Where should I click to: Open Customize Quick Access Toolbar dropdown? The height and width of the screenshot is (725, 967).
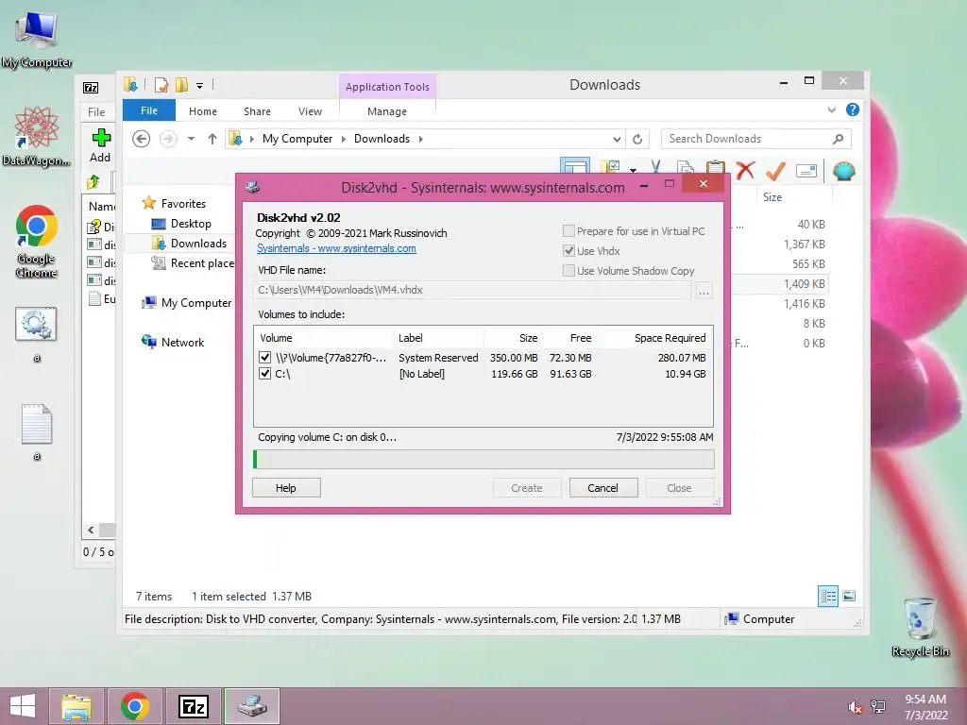(x=200, y=86)
